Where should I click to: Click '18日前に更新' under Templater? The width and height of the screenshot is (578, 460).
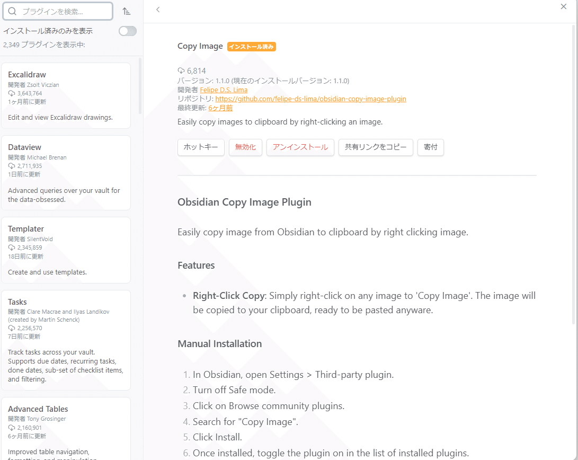click(x=25, y=256)
